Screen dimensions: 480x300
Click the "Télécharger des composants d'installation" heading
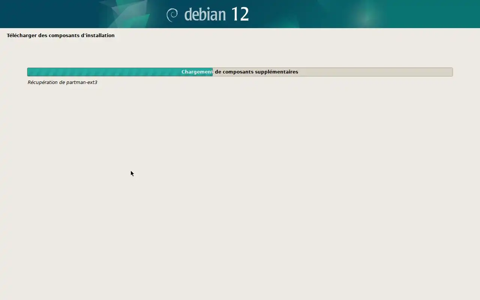[61, 35]
